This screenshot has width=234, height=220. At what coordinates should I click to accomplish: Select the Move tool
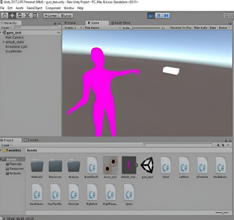point(12,15)
